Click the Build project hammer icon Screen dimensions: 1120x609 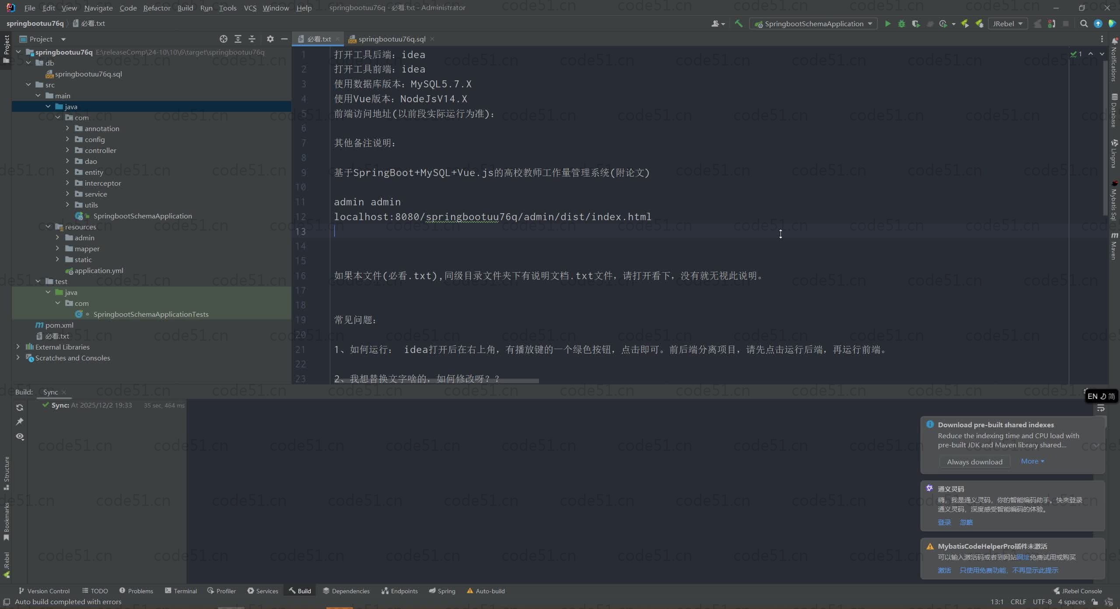click(x=738, y=24)
